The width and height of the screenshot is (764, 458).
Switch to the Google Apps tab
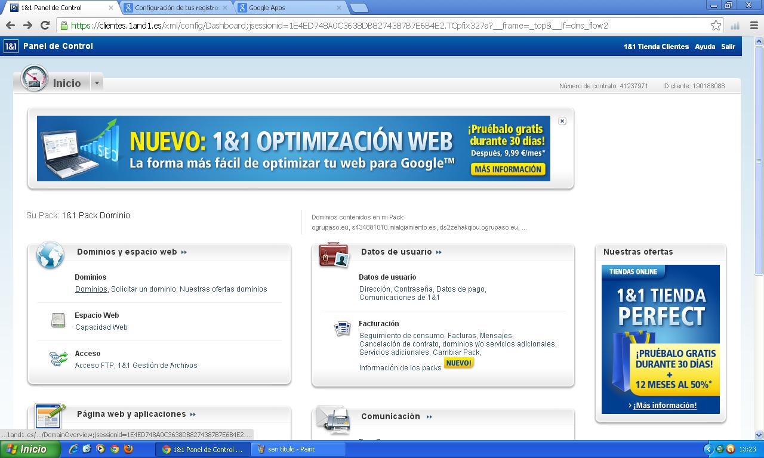click(x=290, y=8)
